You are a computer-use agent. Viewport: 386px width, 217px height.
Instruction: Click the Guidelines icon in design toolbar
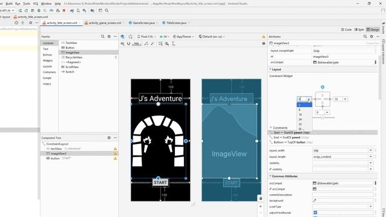pyautogui.click(x=173, y=43)
